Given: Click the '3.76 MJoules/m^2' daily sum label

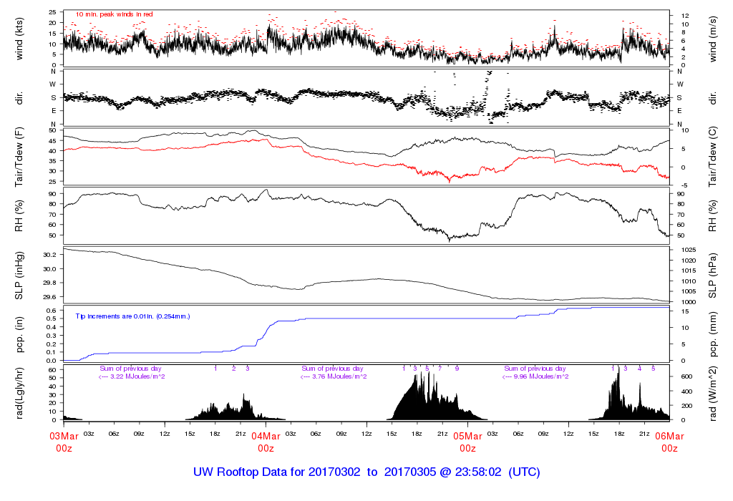Looking at the screenshot, I should pos(339,376).
